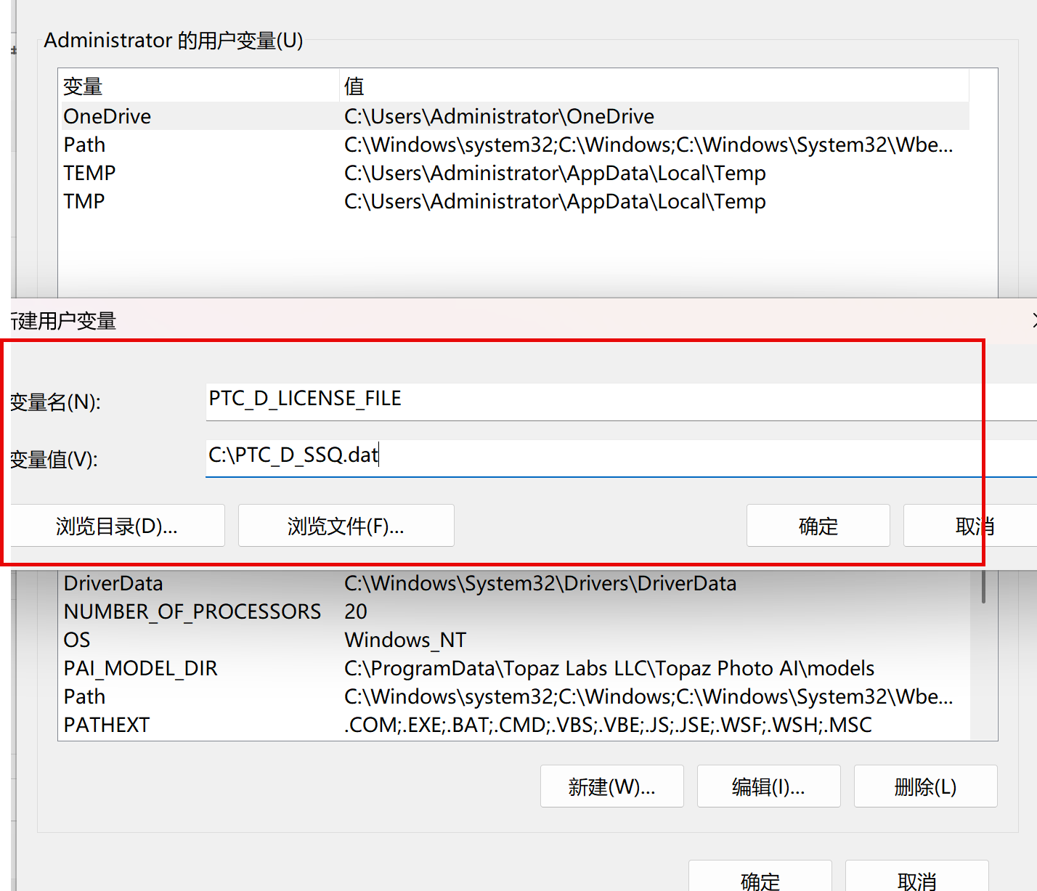The height and width of the screenshot is (891, 1037).
Task: Confirm the new user variable with 确定
Action: click(818, 526)
